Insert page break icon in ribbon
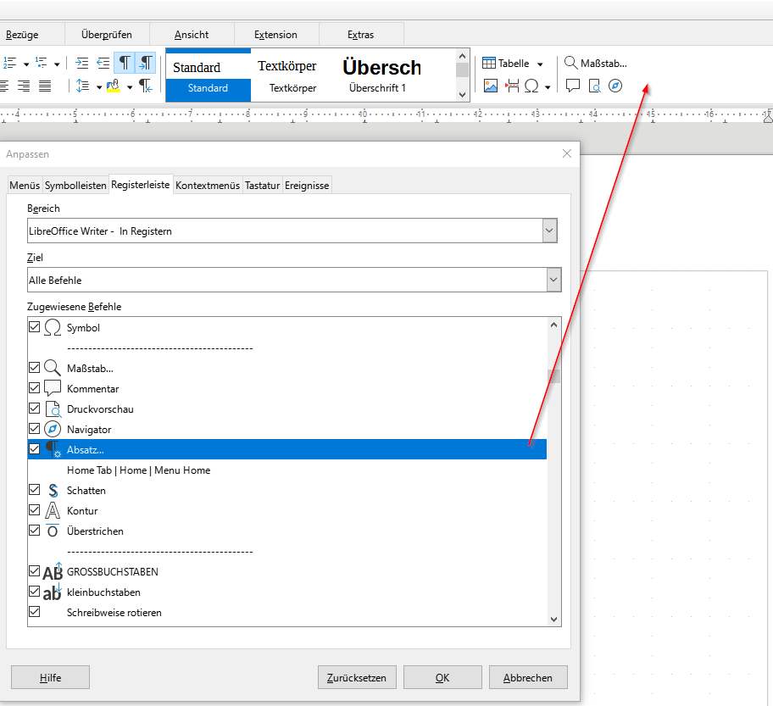This screenshot has width=773, height=706. pyautogui.click(x=512, y=86)
